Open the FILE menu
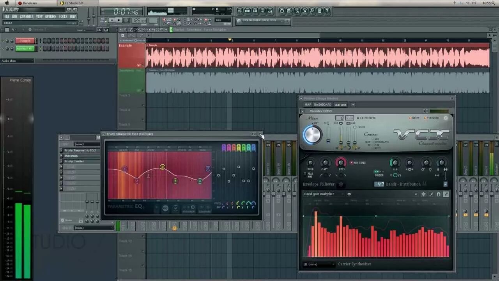Viewport: 499px width, 281px height. tap(7, 16)
